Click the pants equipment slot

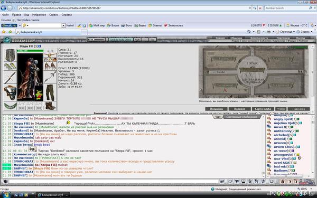click(50, 93)
